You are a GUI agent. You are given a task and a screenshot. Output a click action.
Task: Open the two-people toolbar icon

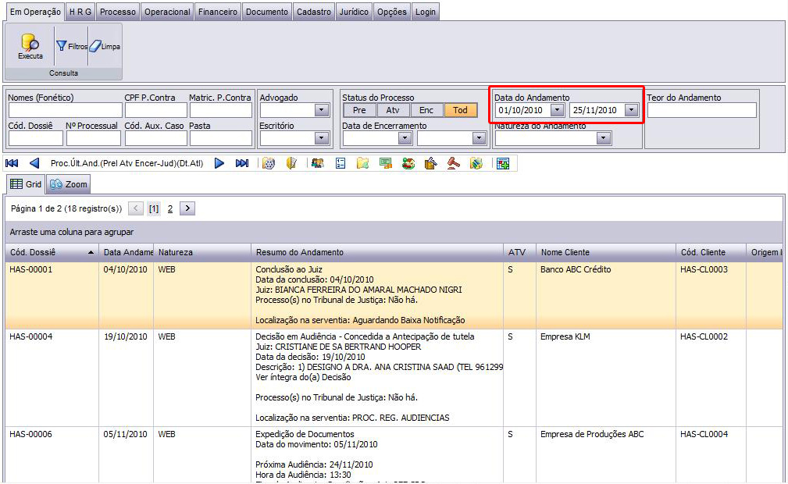318,163
